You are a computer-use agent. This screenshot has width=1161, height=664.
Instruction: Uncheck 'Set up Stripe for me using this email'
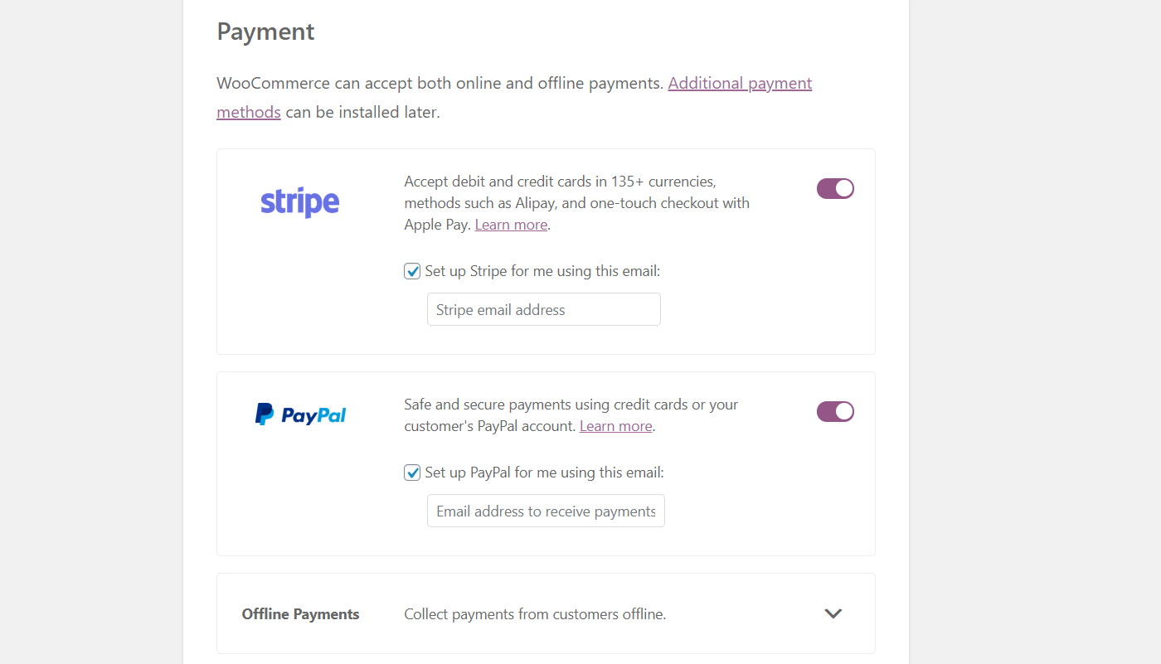(412, 271)
